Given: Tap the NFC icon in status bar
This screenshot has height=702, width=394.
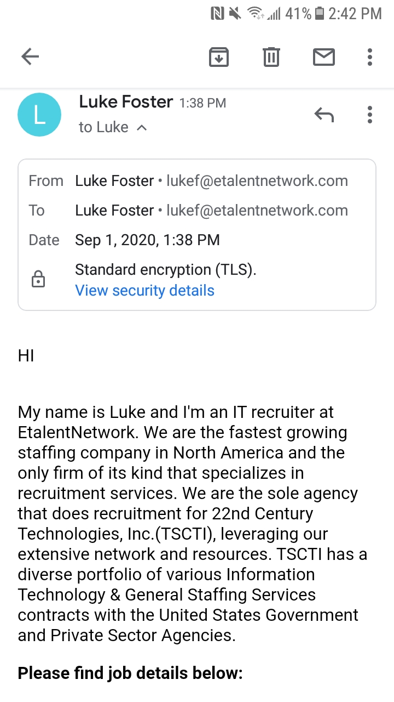Looking at the screenshot, I should click(x=217, y=13).
